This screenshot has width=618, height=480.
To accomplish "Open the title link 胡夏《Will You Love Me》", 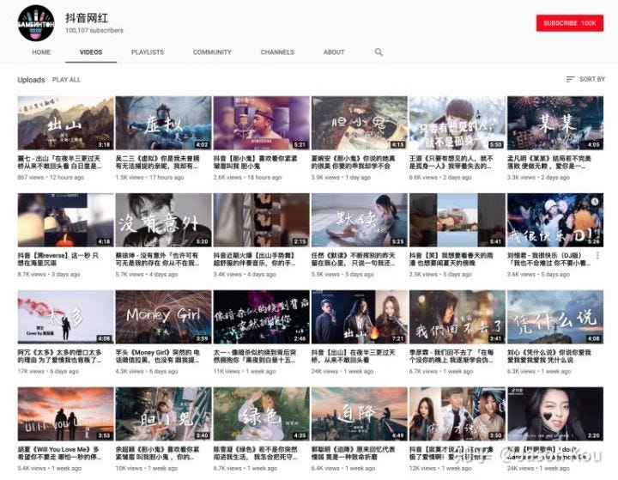I will (59, 453).
